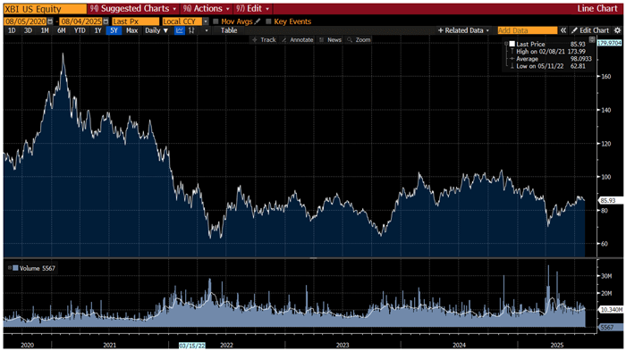Open the end date calendar picker
Viewport: 626px width, 351px height.
tap(106, 21)
